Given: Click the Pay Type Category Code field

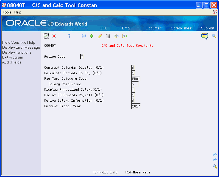Looking at the screenshot, I should coord(136,79).
